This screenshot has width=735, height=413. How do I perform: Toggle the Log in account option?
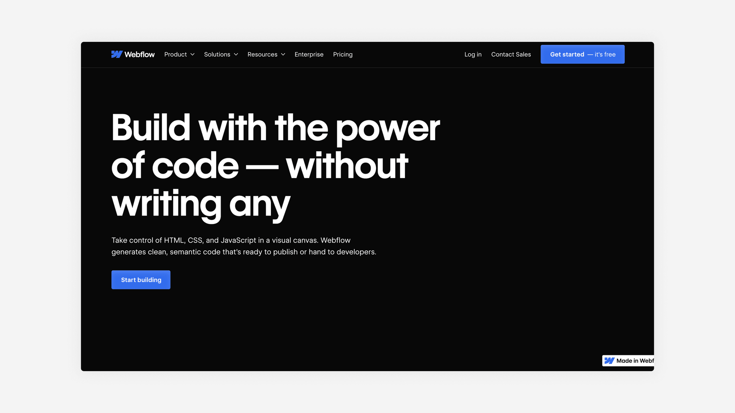tap(473, 54)
